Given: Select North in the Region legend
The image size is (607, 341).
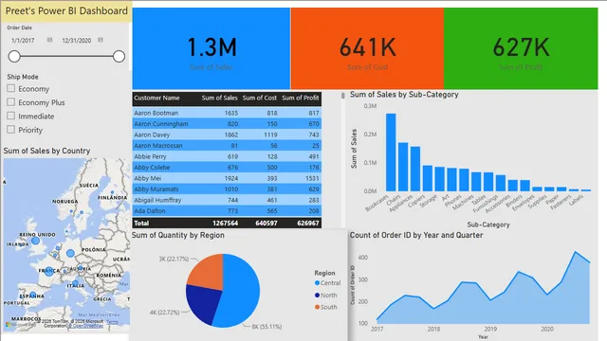Looking at the screenshot, I should point(325,295).
